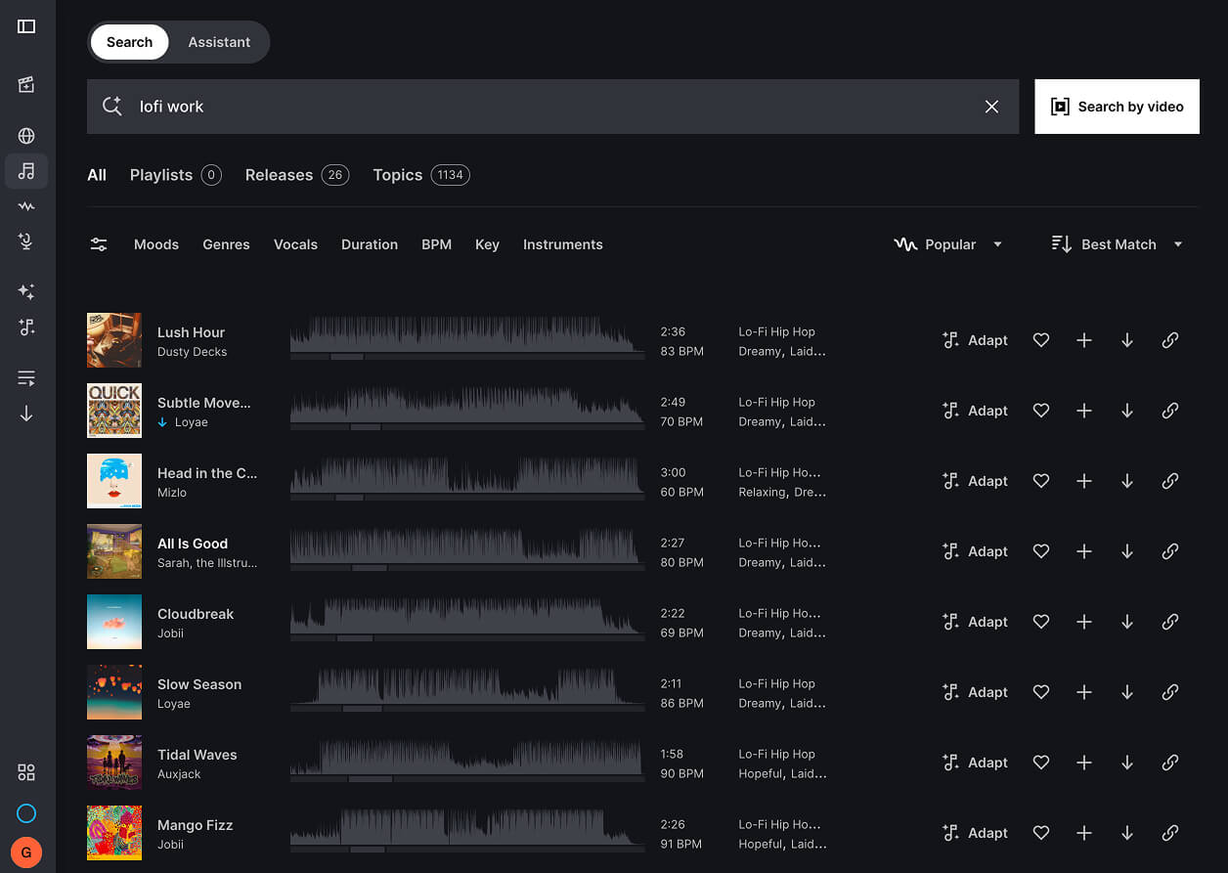The image size is (1228, 873).
Task: Open the Popular sorting dropdown
Action: (947, 244)
